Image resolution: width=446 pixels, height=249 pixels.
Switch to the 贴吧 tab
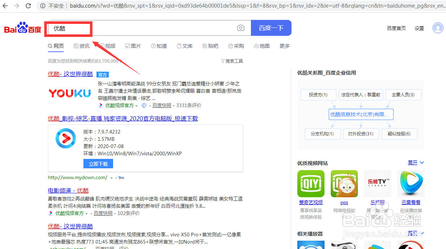coord(210,46)
